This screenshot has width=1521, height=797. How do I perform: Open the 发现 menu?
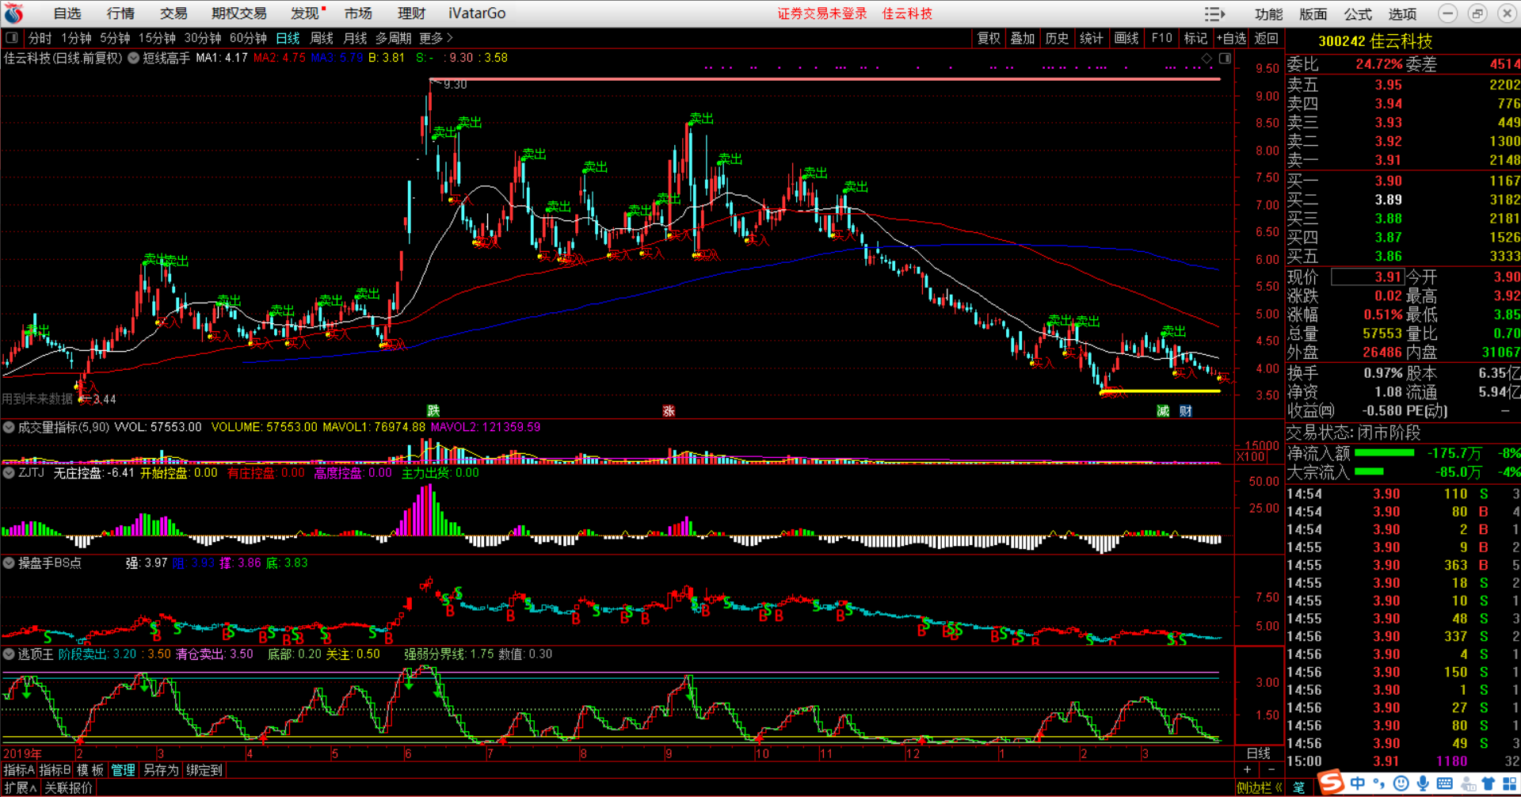click(x=305, y=13)
